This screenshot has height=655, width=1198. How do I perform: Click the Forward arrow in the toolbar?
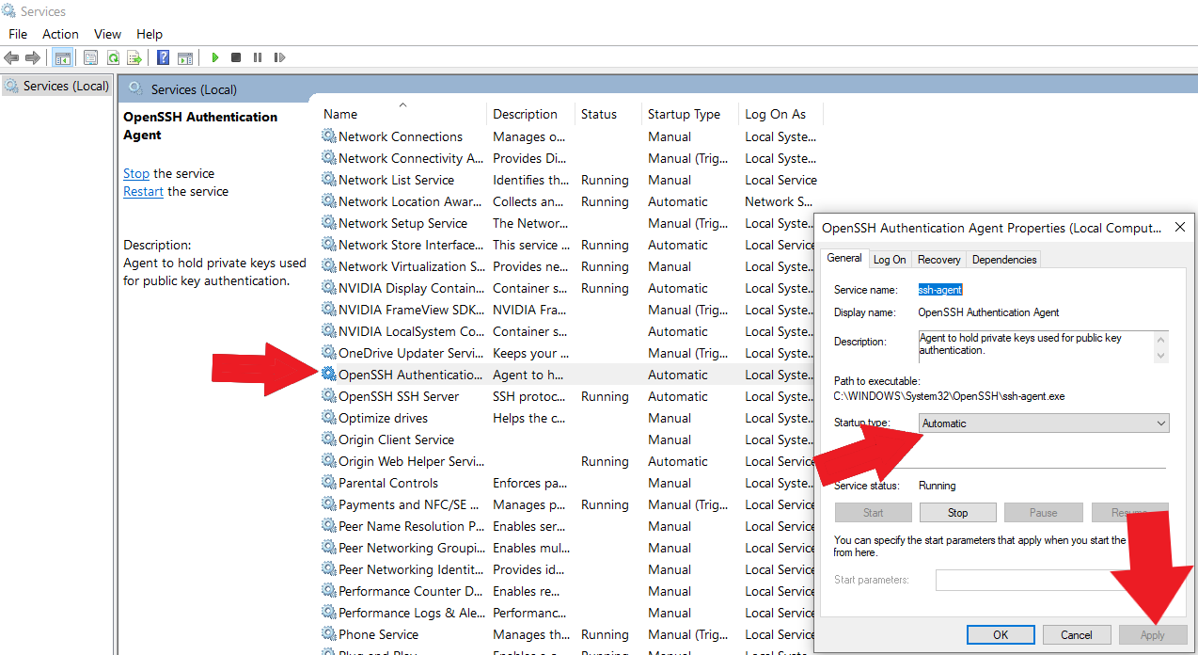33,57
